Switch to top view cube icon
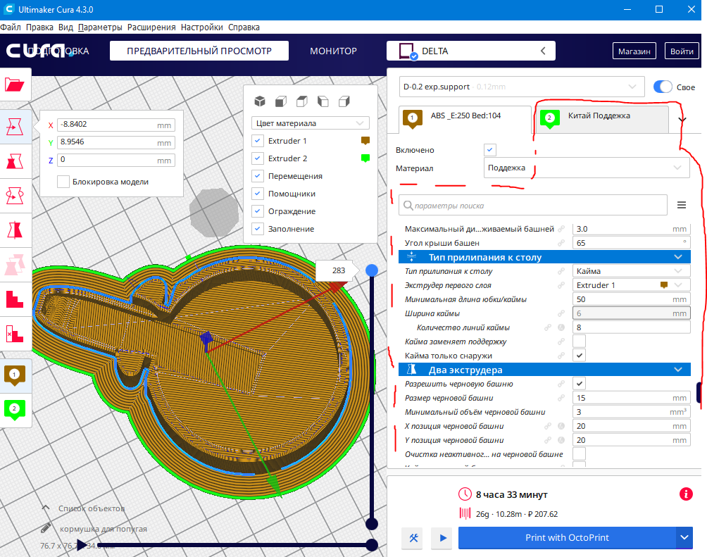The image size is (707, 557). tap(302, 101)
